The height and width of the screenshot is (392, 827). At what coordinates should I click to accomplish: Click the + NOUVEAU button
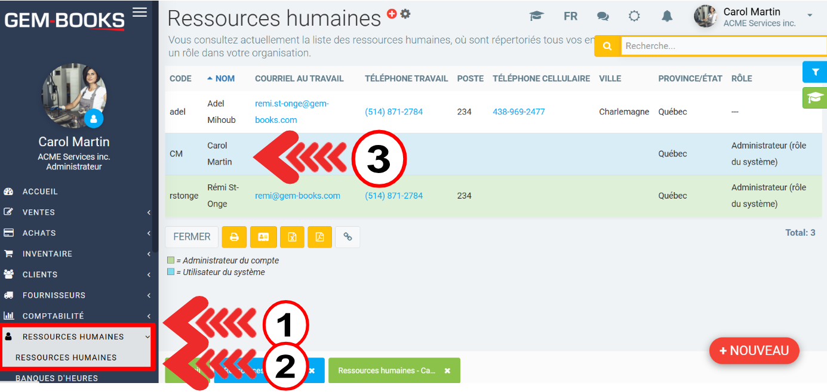coord(754,351)
